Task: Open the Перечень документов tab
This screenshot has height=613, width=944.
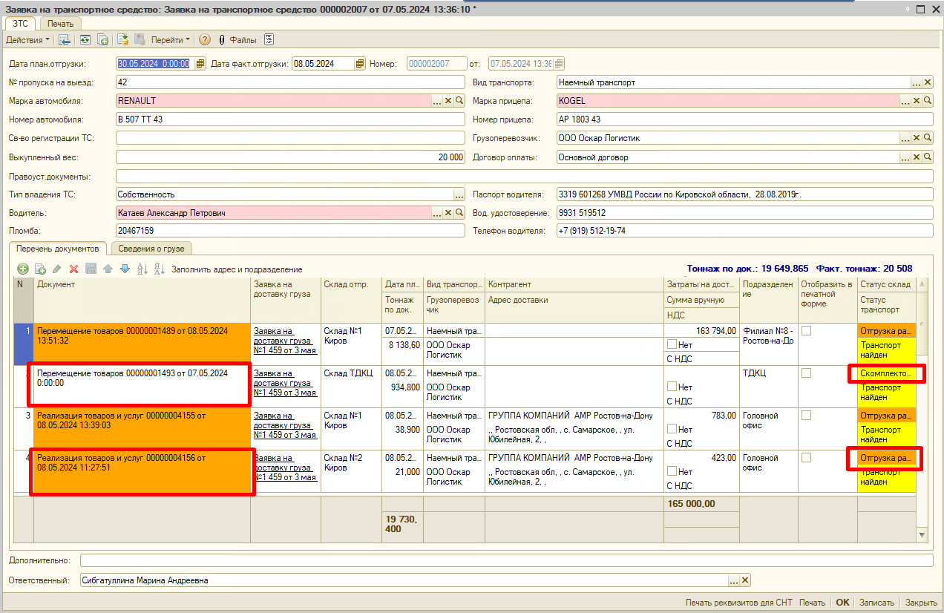Action: [x=58, y=249]
